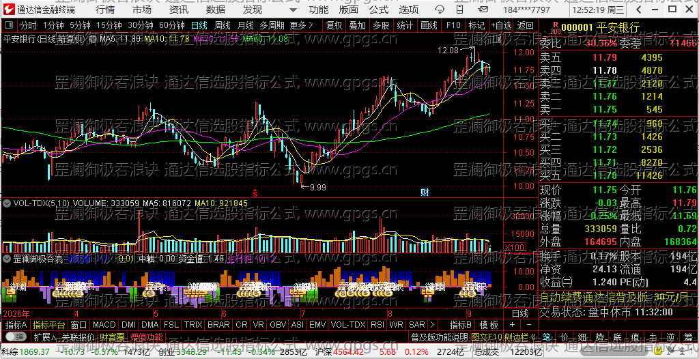Collapse the 罡澜御极吞浪 indicator panel chevron

7,258
